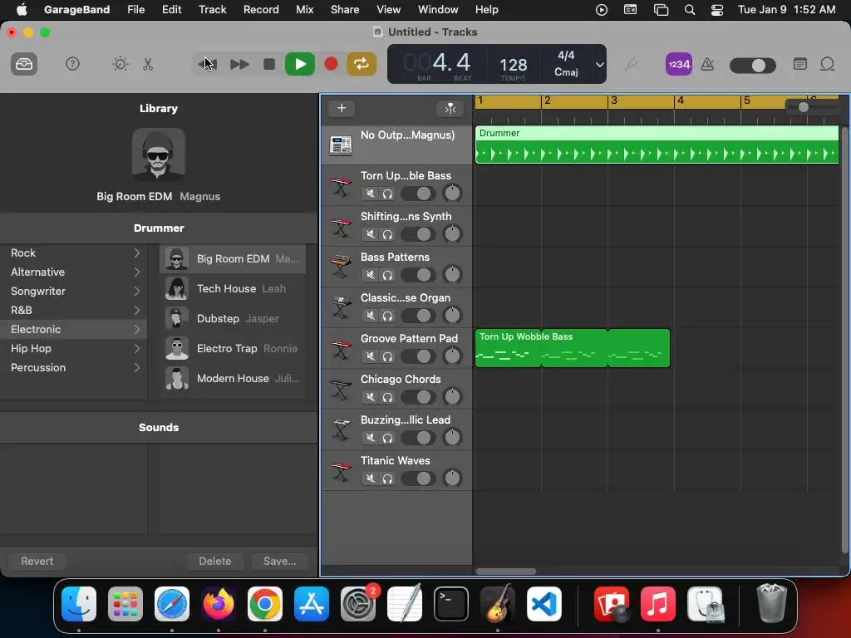
Task: Open the Edit menu
Action: (x=171, y=9)
